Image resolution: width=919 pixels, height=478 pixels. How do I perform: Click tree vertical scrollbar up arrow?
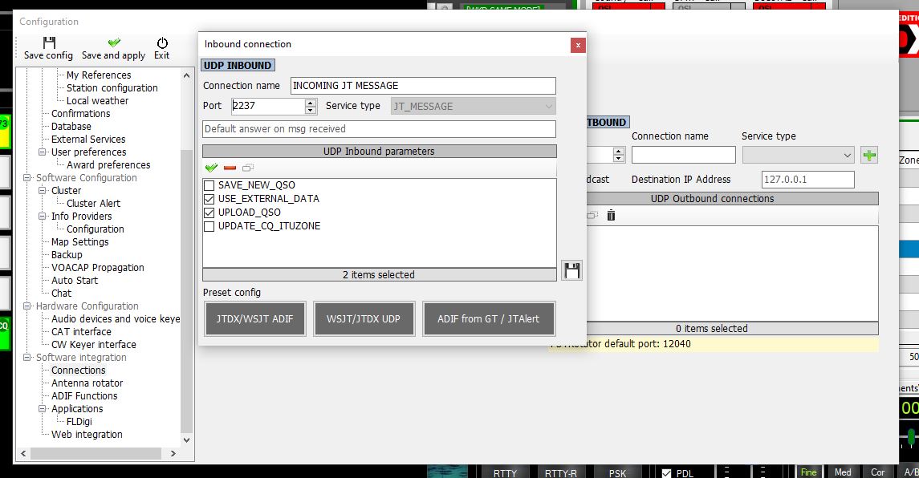186,75
